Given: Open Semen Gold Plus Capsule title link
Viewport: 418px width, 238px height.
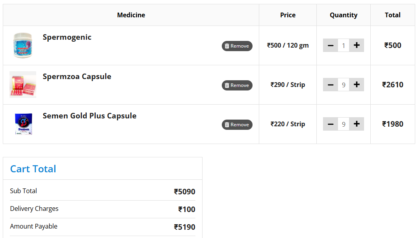Looking at the screenshot, I should click(x=89, y=116).
